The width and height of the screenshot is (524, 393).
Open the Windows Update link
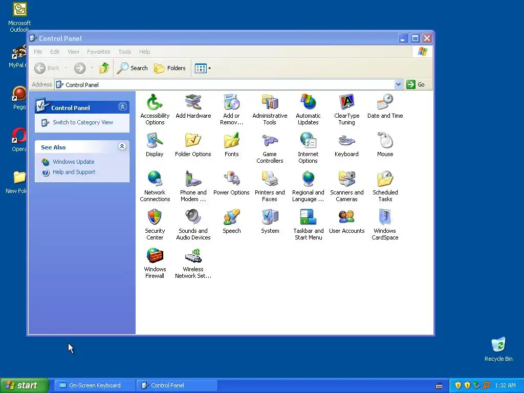click(x=74, y=162)
